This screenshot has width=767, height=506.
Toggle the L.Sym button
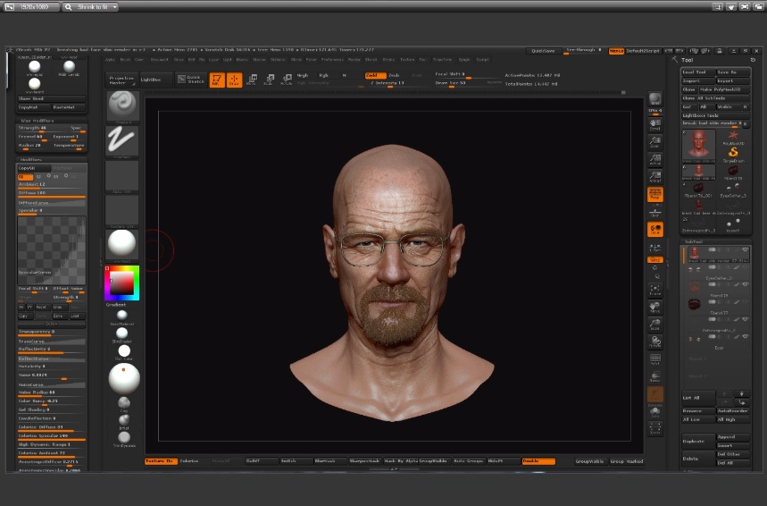(x=655, y=248)
